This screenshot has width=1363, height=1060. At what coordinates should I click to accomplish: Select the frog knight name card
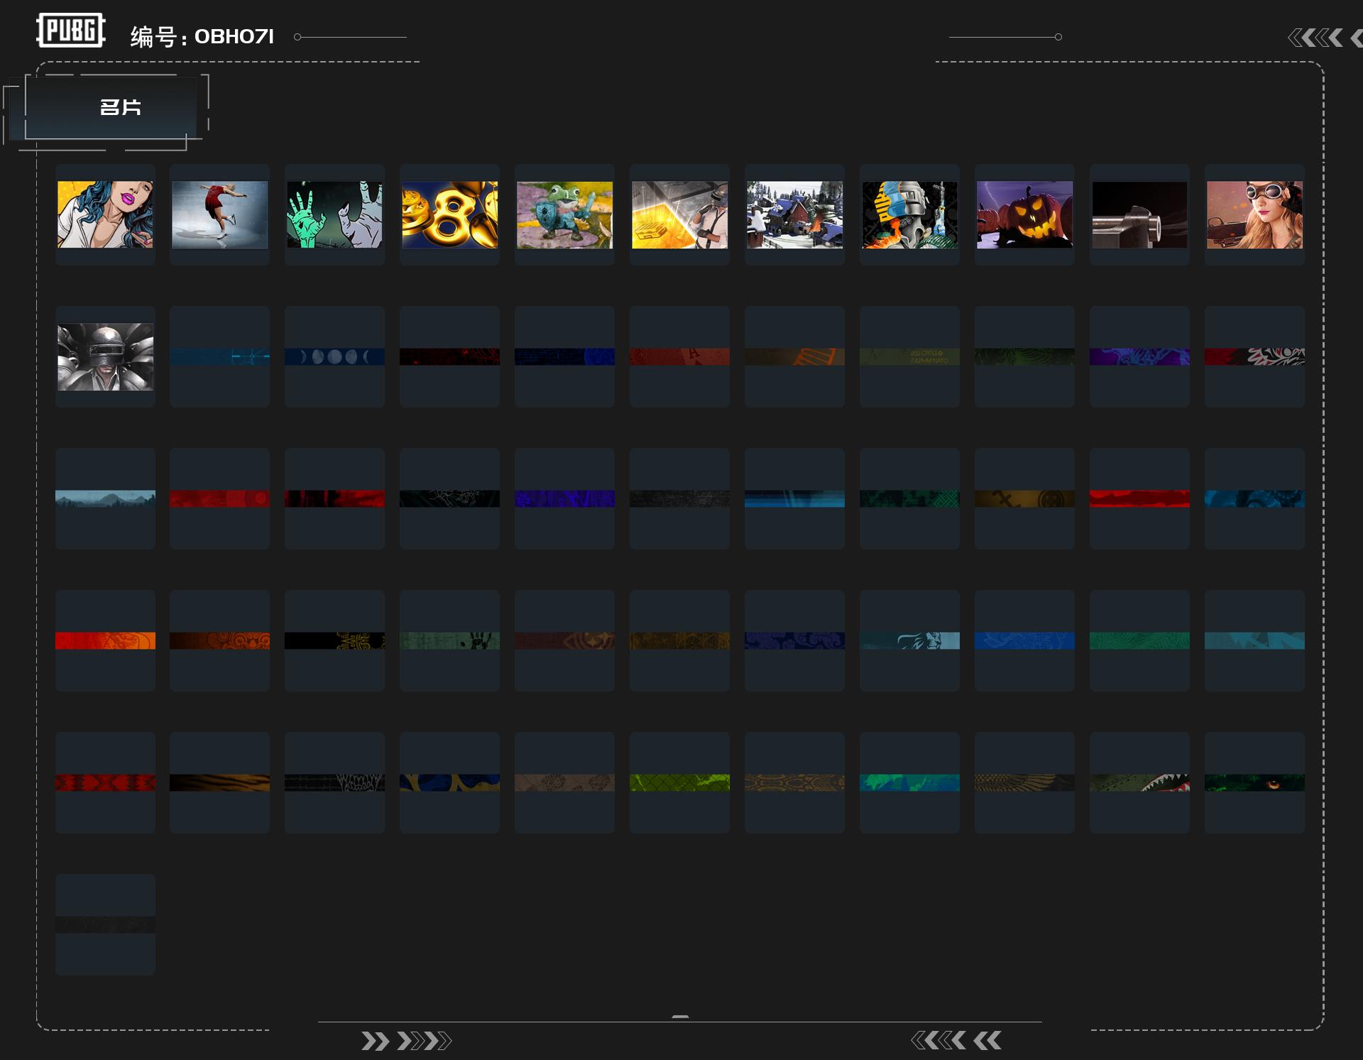pos(564,214)
